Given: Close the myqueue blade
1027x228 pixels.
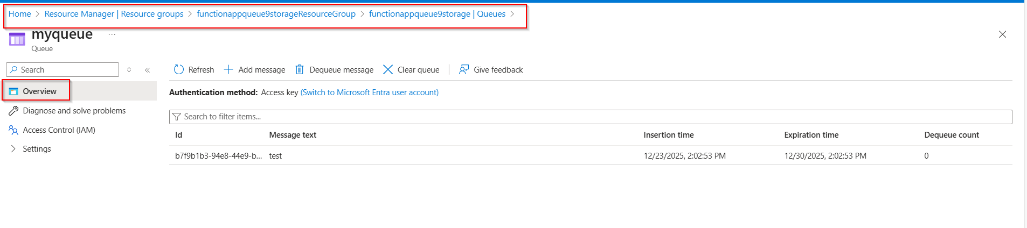Looking at the screenshot, I should pyautogui.click(x=1002, y=34).
